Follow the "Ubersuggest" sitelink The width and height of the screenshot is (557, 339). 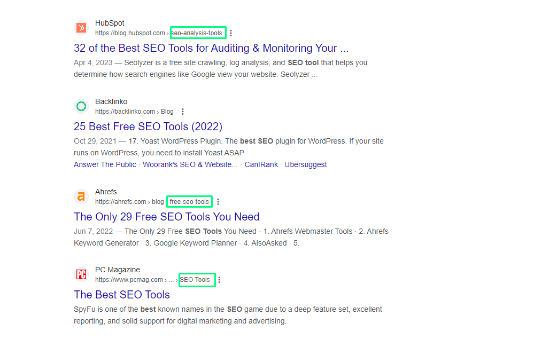click(305, 164)
